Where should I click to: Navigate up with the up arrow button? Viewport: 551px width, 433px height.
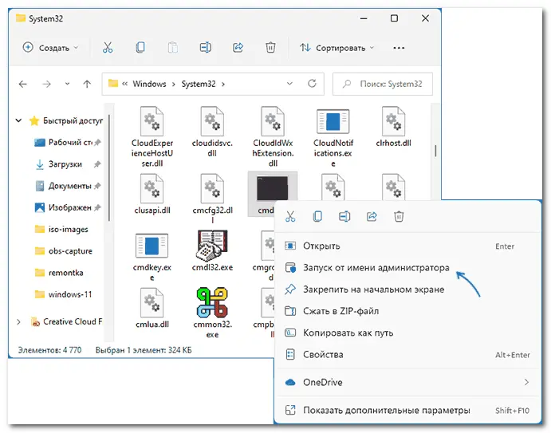coord(86,84)
